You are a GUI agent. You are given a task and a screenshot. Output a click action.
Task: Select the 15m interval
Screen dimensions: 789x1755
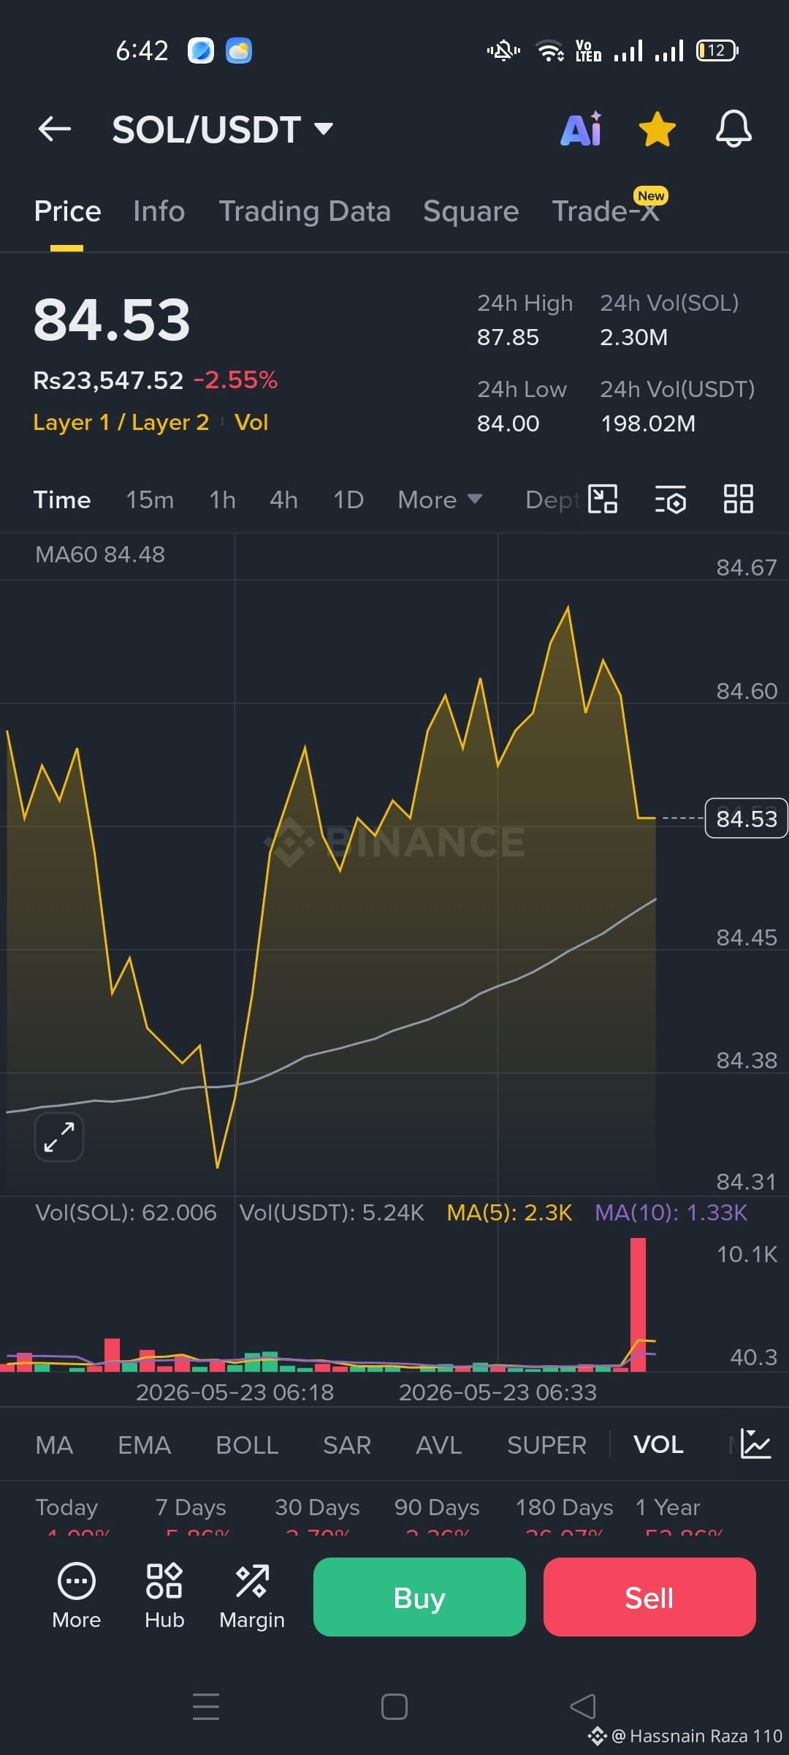point(150,500)
